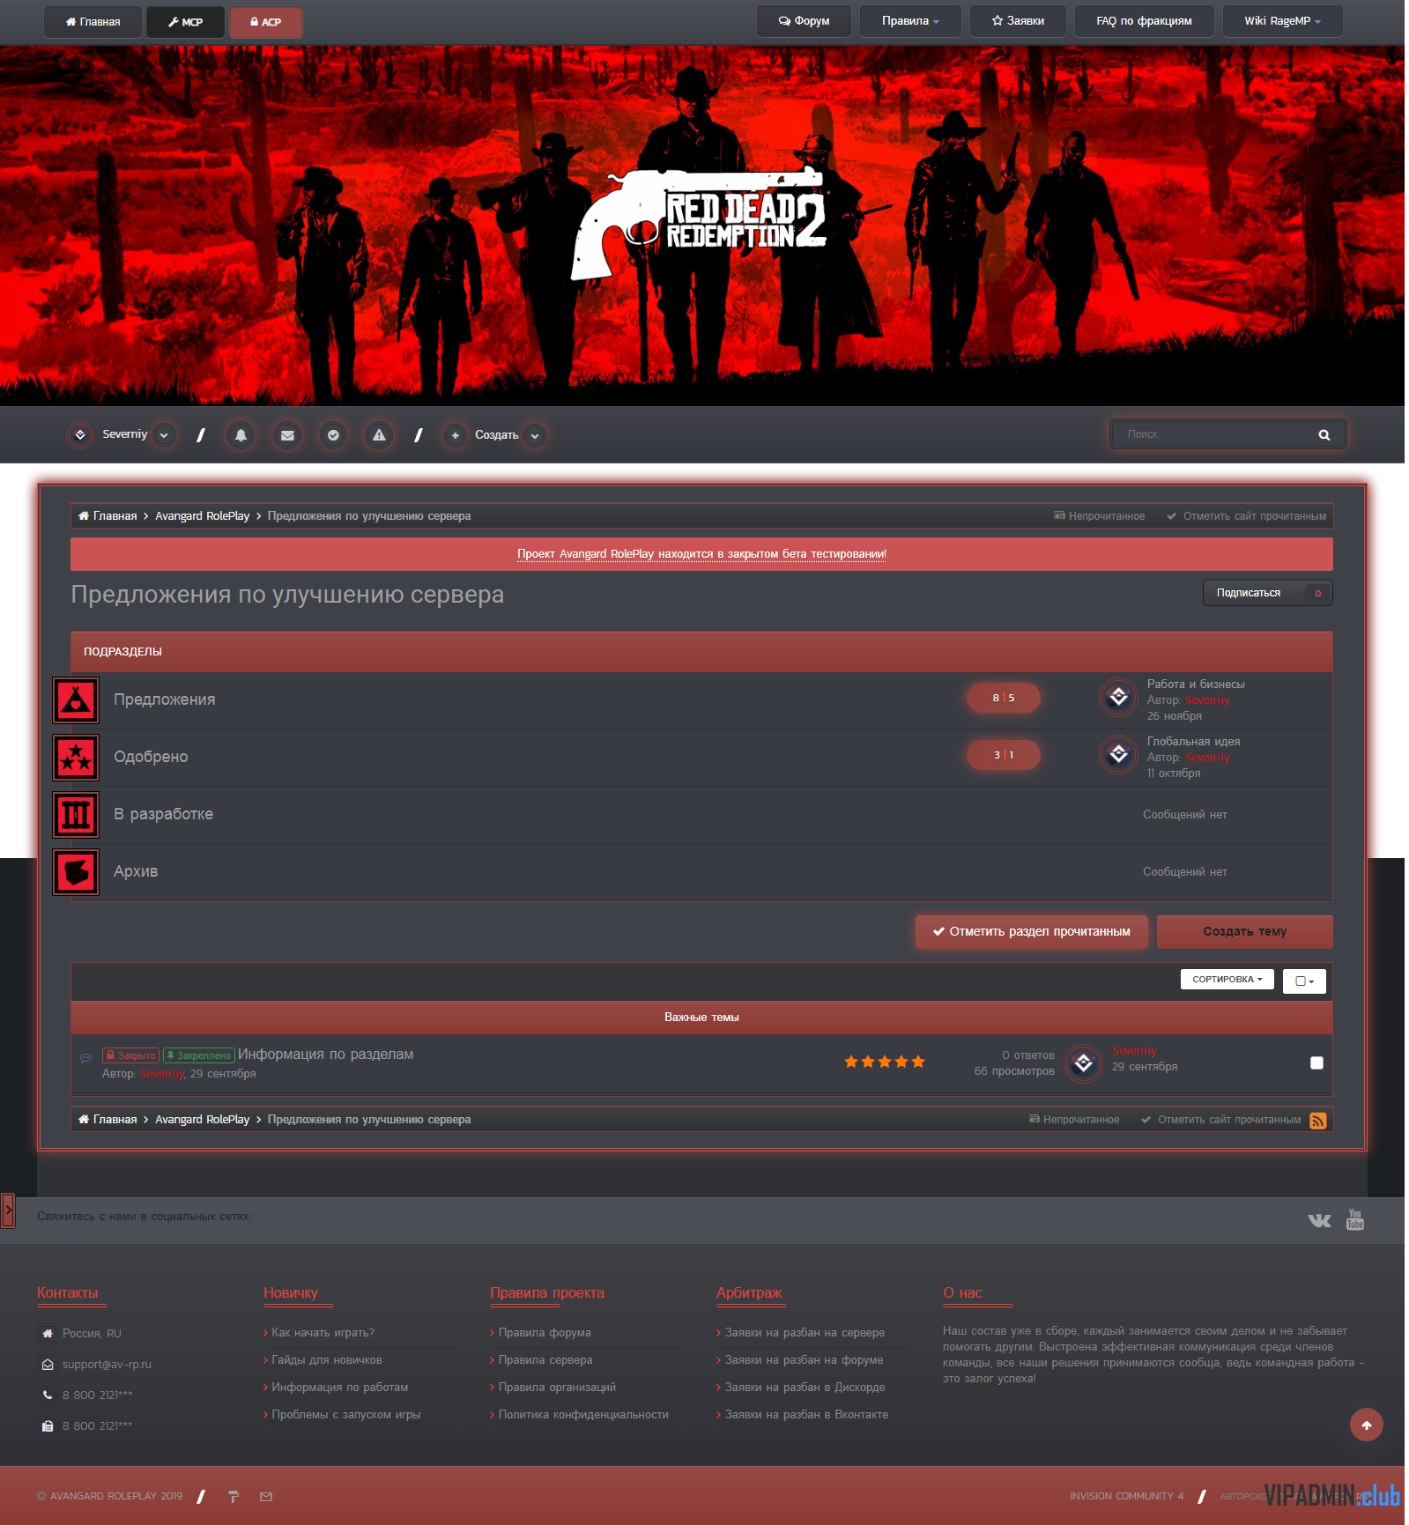Click the Severniy avatar icon in user bar
The height and width of the screenshot is (1525, 1409).
(80, 435)
